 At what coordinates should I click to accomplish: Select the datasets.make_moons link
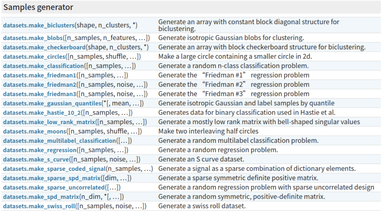tap(34, 131)
